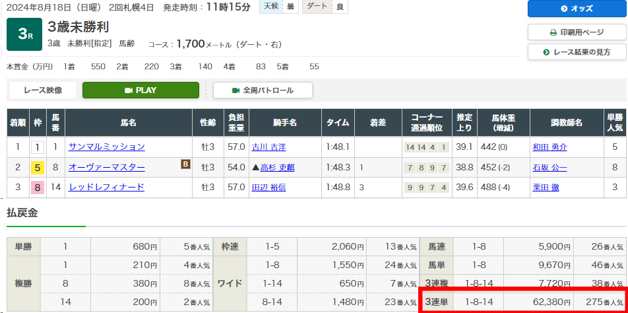Viewport: 628px width, 313px height.
Task: Click the 馬連 payout label
Action: pyautogui.click(x=436, y=247)
